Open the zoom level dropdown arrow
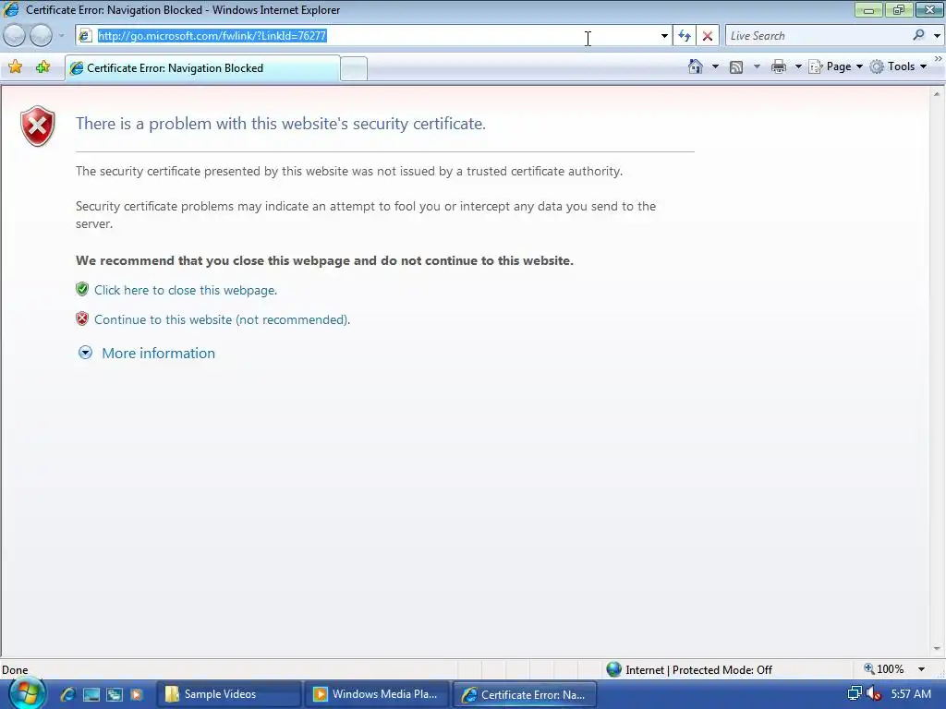 [x=921, y=669]
